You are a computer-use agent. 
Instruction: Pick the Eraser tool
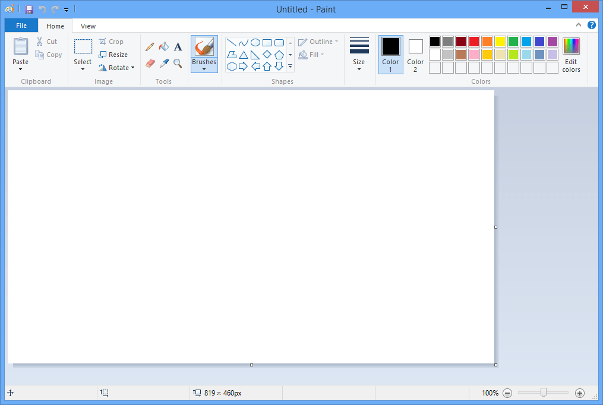(150, 63)
